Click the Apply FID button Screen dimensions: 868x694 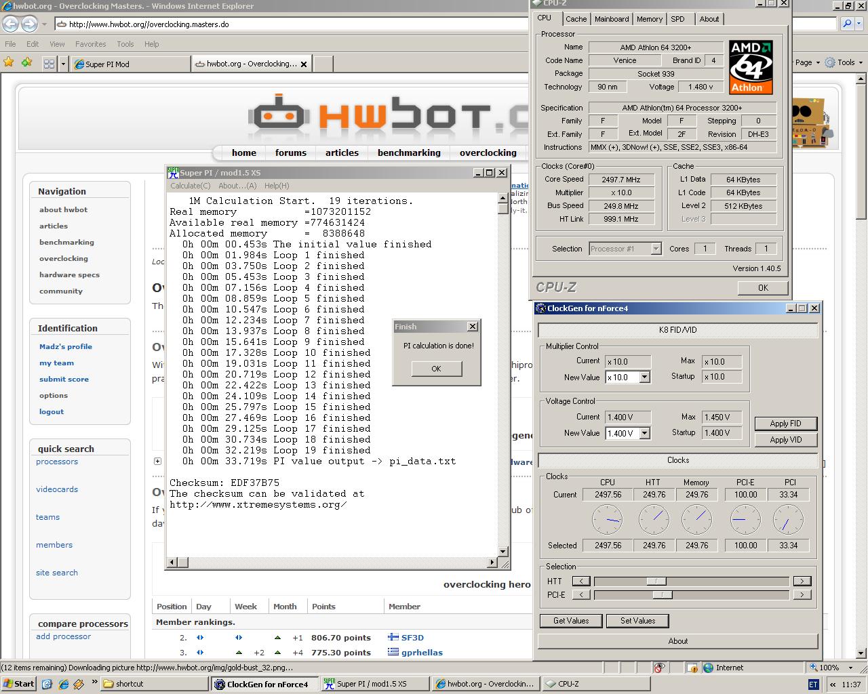pyautogui.click(x=785, y=424)
